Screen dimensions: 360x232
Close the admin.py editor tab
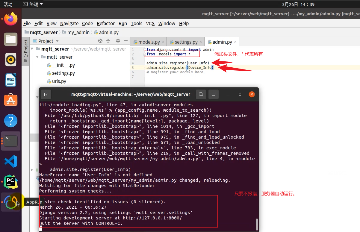(235, 42)
